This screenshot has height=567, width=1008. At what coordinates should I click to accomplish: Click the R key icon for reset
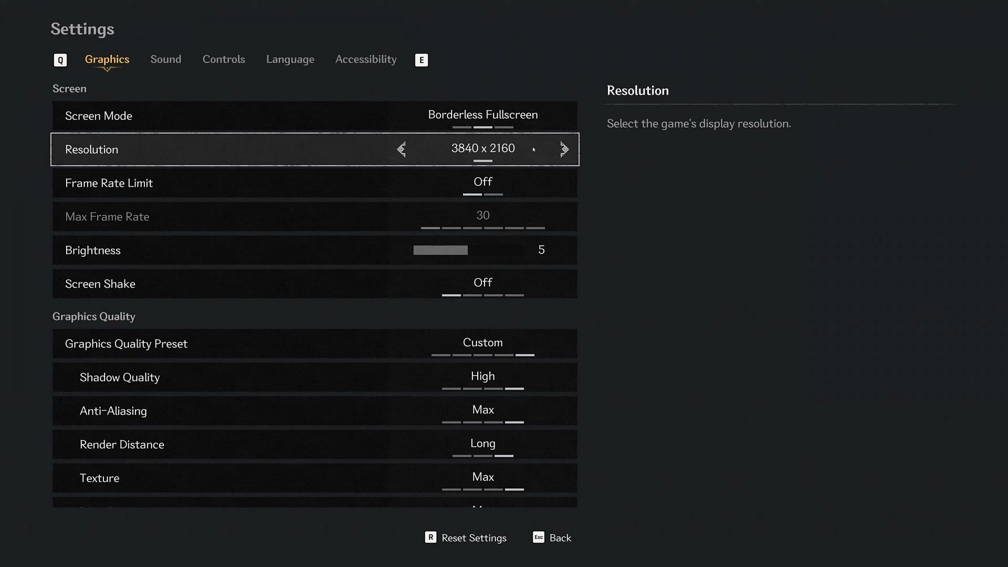pyautogui.click(x=430, y=537)
